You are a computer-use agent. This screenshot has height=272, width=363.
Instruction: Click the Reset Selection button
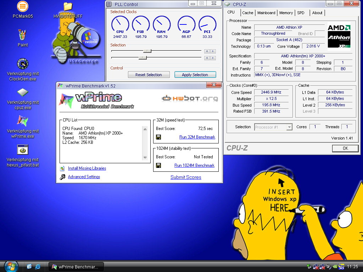click(149, 75)
